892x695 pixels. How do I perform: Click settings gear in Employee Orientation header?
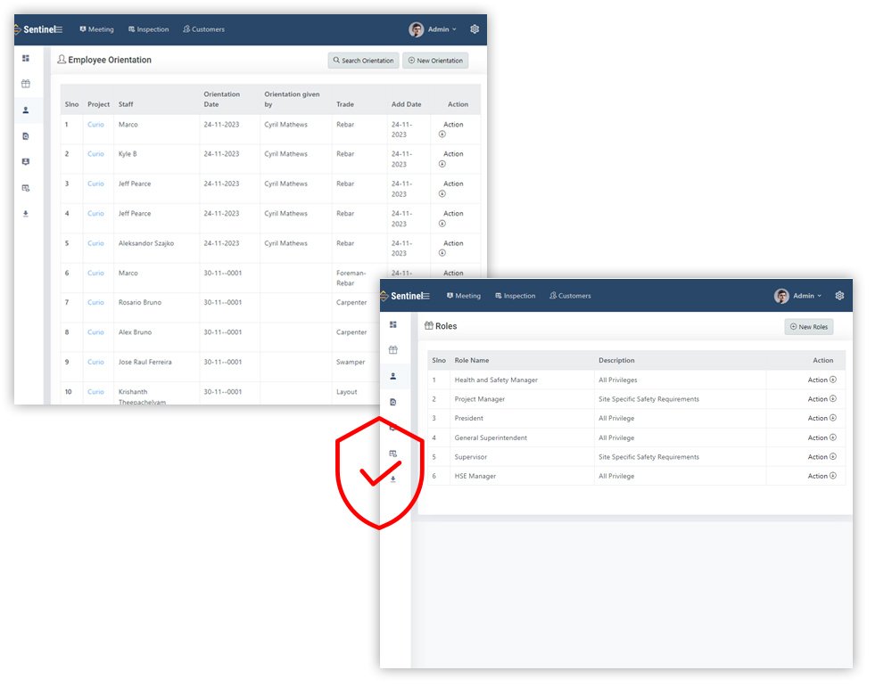(475, 29)
